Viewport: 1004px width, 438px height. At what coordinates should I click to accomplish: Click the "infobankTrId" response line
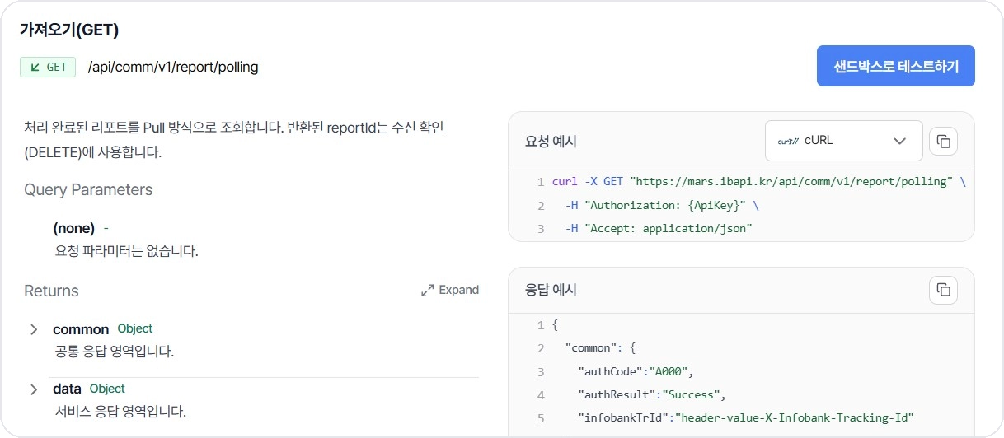coord(746,418)
